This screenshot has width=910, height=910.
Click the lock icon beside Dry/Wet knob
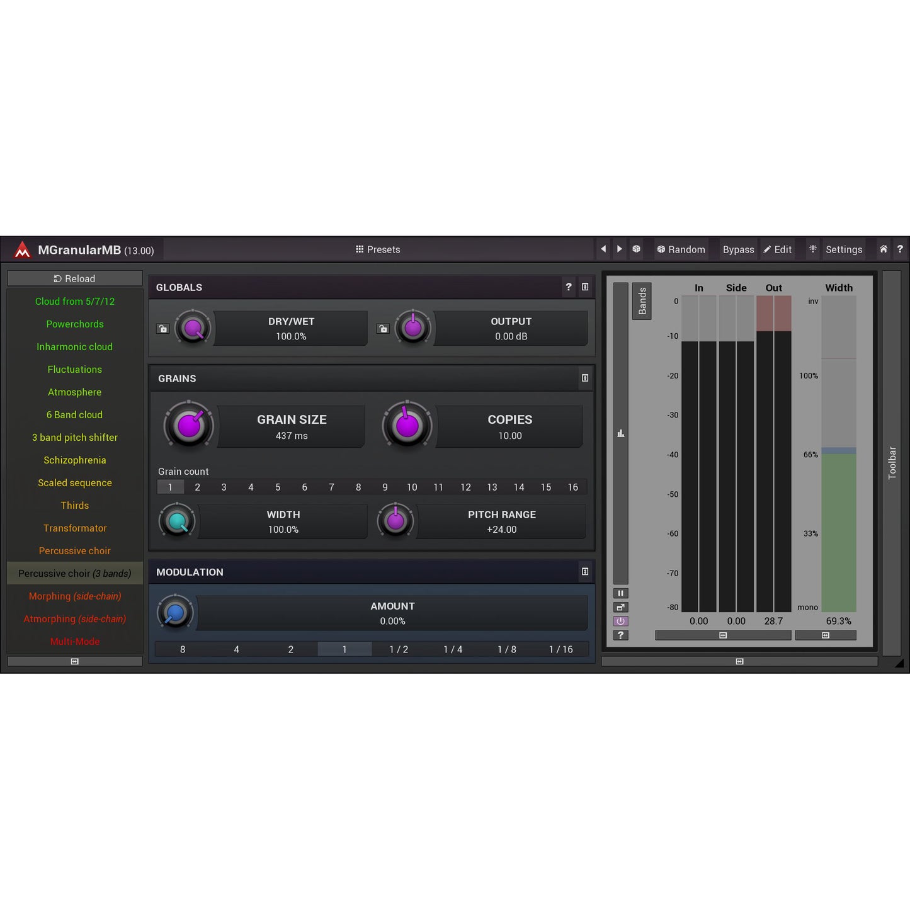point(163,329)
